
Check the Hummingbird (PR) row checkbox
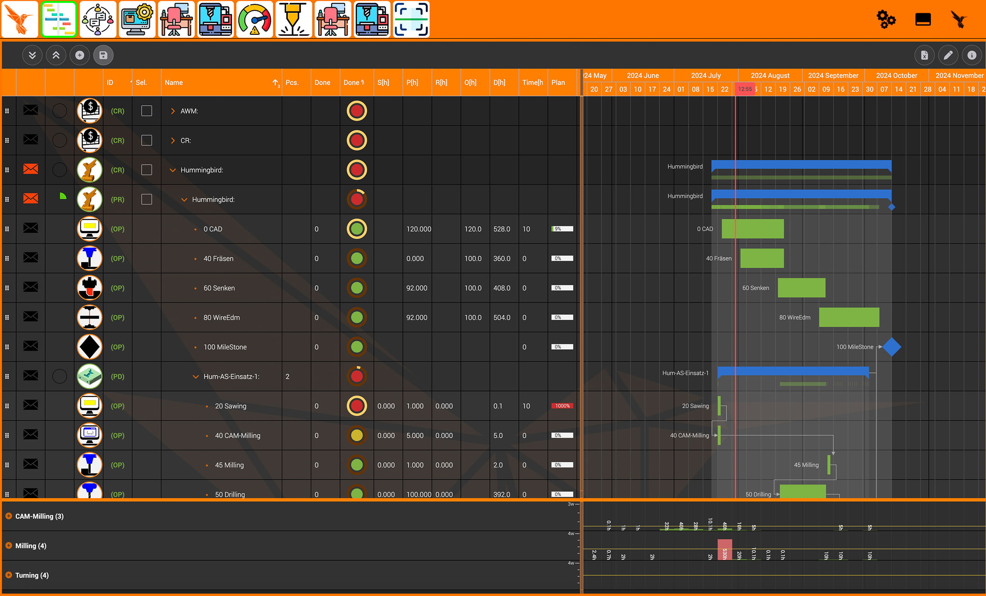(146, 199)
